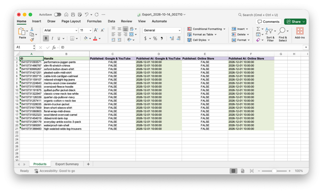Screen dimensions: 323x193
Task: Apply the red Font Color A
Action: coord(95,38)
